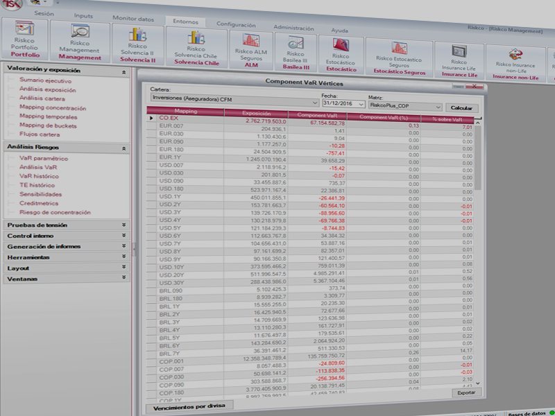Click the quick access toolbar icon

pos(37,2)
